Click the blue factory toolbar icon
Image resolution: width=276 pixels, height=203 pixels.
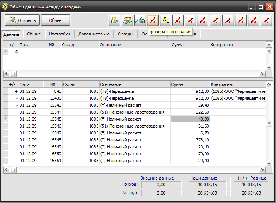[140, 20]
